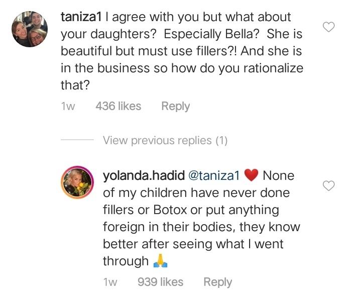Click the 1w timestamp under taniza1's comment
The width and height of the screenshot is (356, 298).
pos(68,107)
